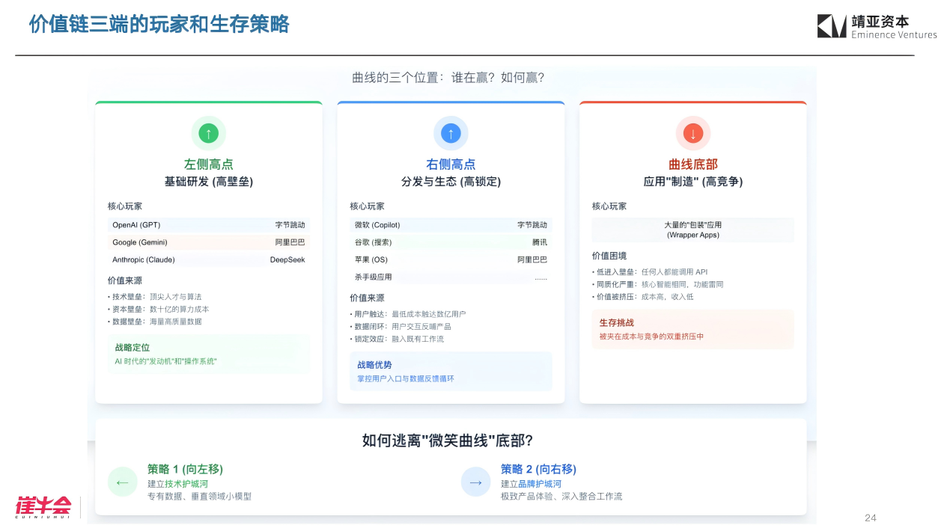The width and height of the screenshot is (947, 528).
Task: Click 阿里巴巴 in the 左侧高点 card
Action: click(x=290, y=242)
